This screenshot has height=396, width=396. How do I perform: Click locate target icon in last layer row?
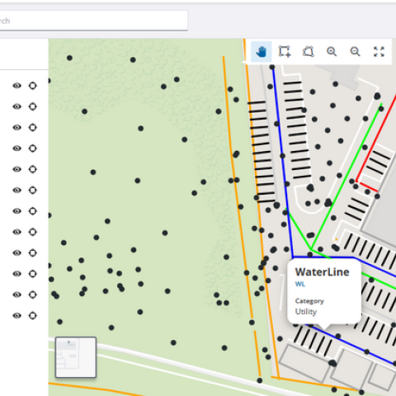tap(33, 315)
